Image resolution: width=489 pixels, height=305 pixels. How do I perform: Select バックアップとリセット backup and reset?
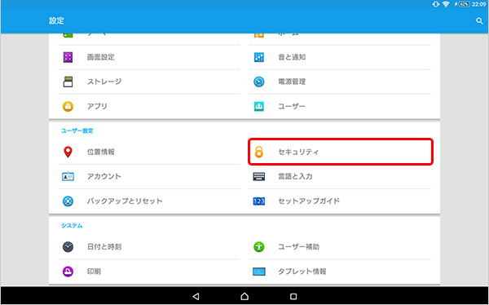click(149, 201)
